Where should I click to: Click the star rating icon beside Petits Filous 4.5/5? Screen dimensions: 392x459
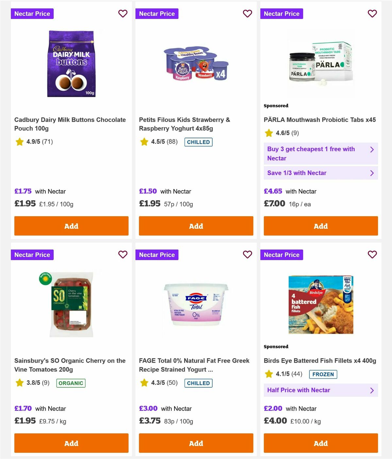coord(144,142)
